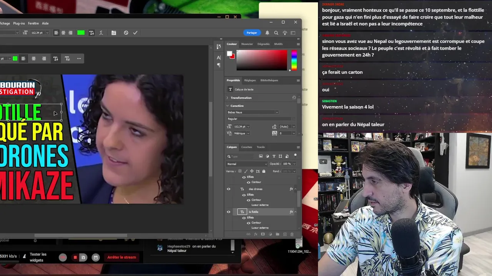Toggle Contour visibility under 'des drones'

click(x=248, y=200)
